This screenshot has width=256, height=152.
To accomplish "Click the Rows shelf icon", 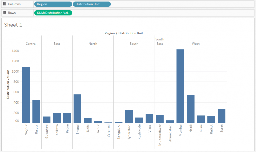I will (x=5, y=13).
